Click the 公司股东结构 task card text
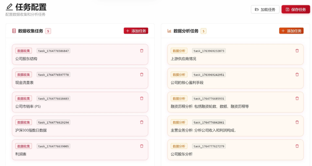This screenshot has height=166, width=312. 26,59
